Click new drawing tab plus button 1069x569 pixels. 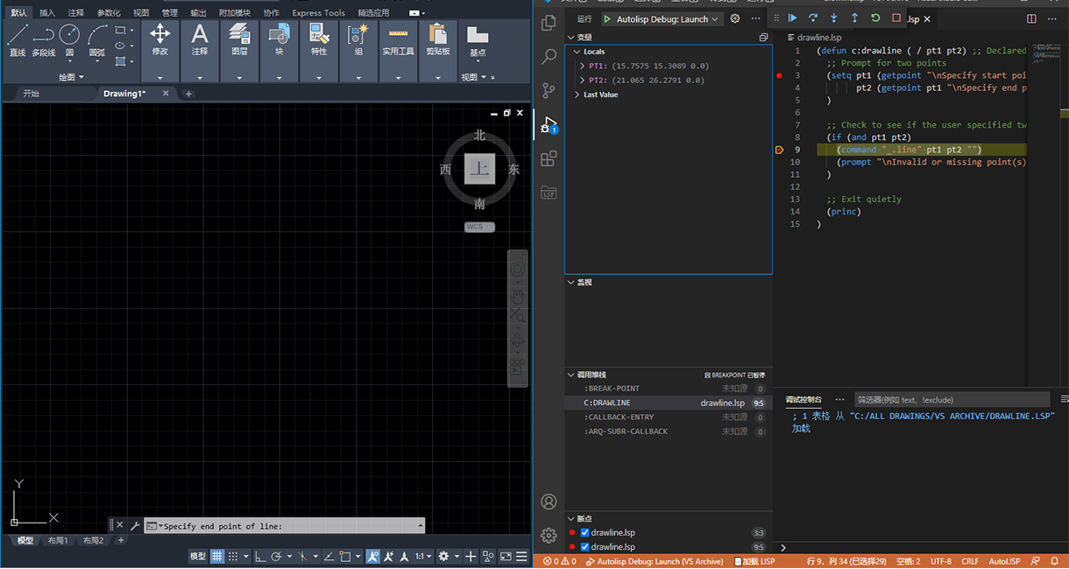click(x=188, y=94)
